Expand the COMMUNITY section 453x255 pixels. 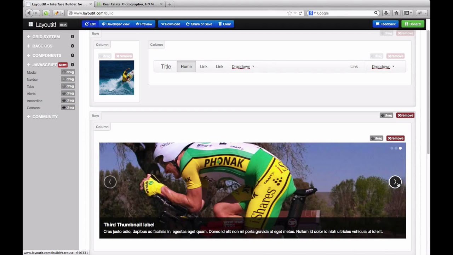tap(42, 117)
